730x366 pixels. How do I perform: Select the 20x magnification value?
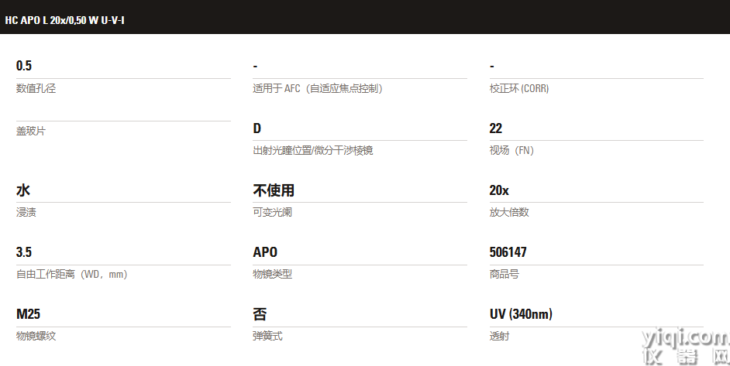pyautogui.click(x=499, y=190)
